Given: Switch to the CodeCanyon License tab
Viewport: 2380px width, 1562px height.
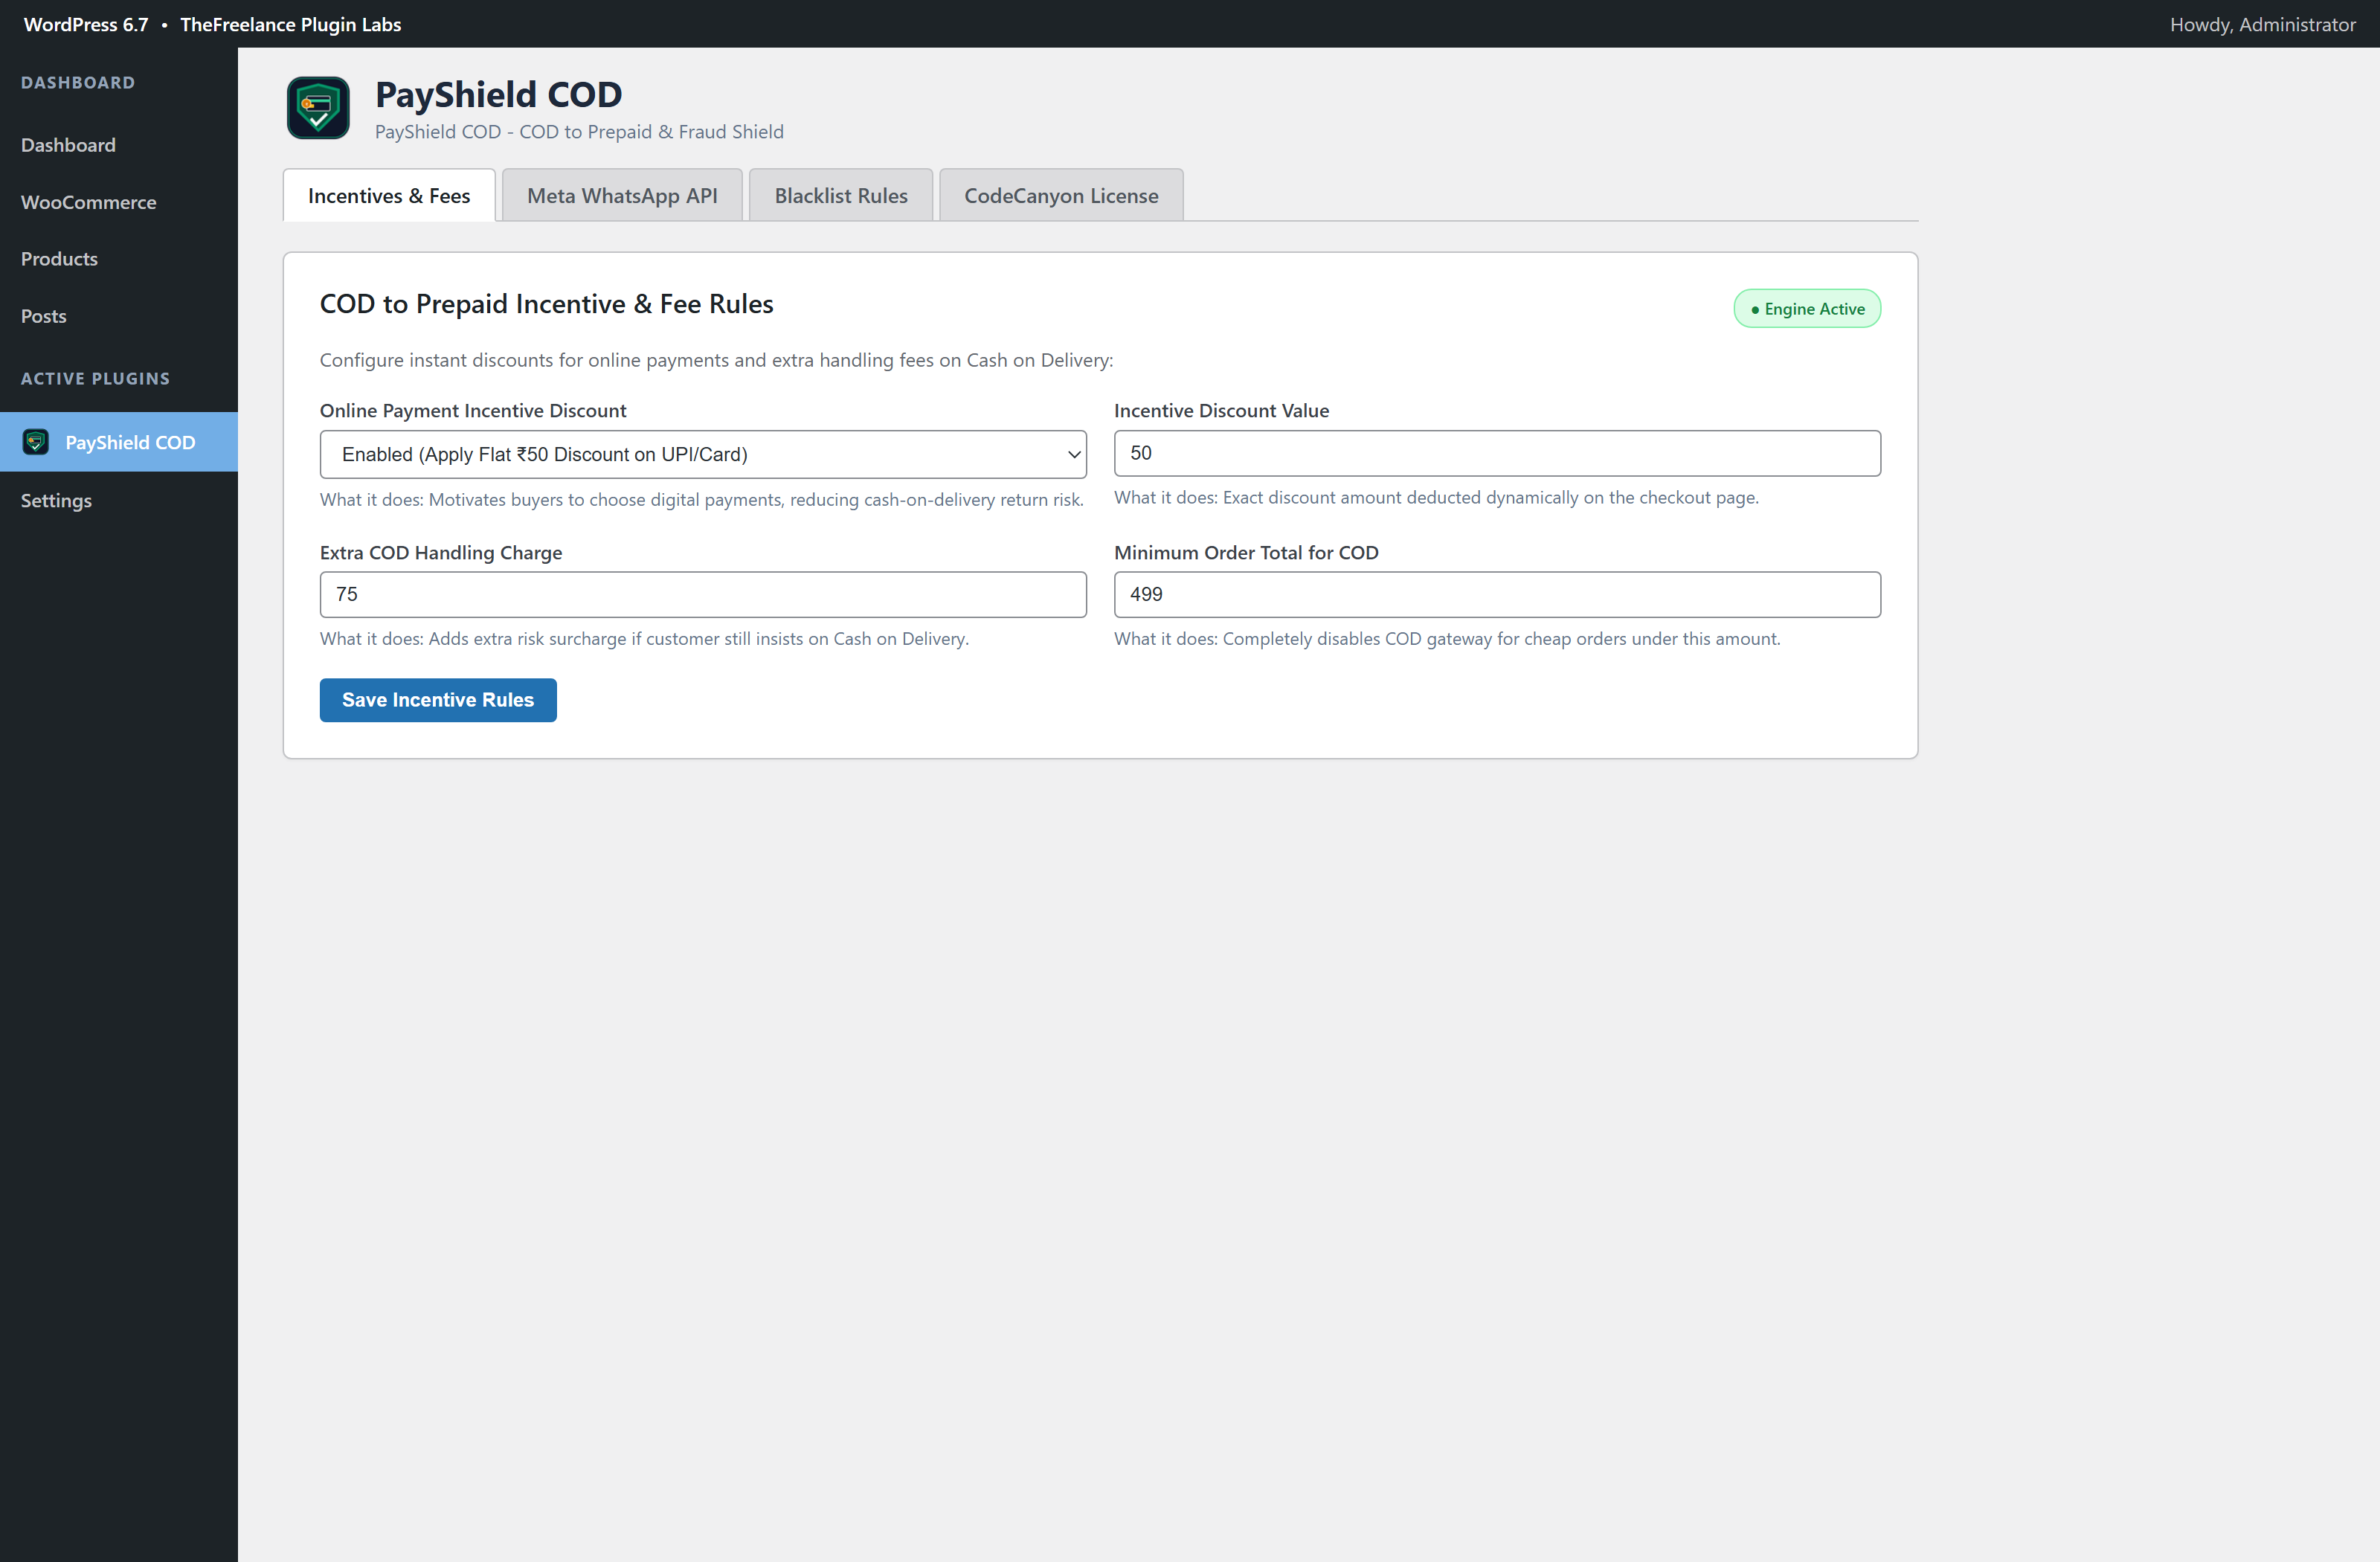Looking at the screenshot, I should pos(1061,195).
